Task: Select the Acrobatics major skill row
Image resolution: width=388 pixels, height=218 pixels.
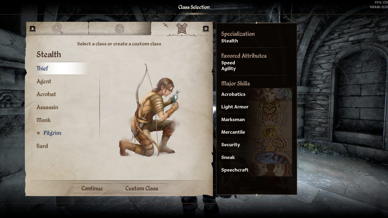Action: pyautogui.click(x=256, y=94)
